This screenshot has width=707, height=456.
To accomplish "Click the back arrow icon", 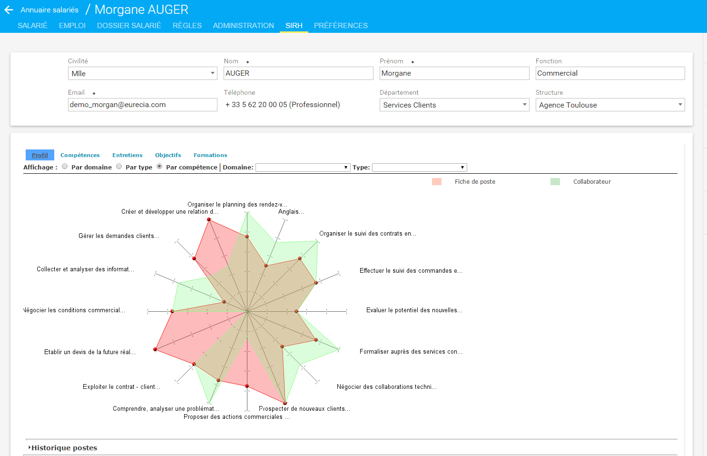I will click(x=9, y=10).
